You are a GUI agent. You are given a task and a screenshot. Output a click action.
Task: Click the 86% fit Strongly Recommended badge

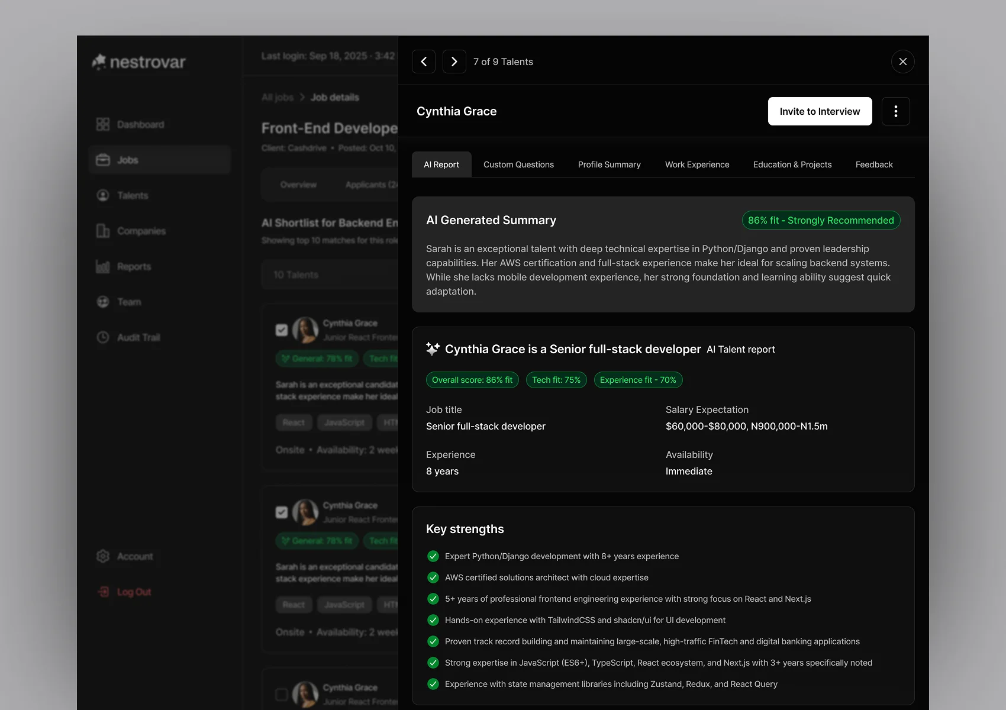point(821,220)
